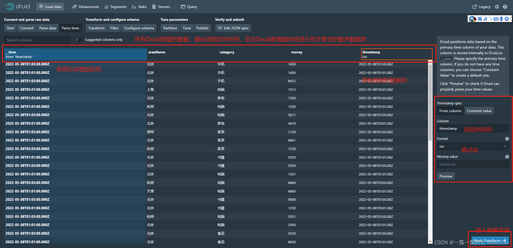
Task: Click the table scrollbar down arrow
Action: pyautogui.click(x=430, y=241)
